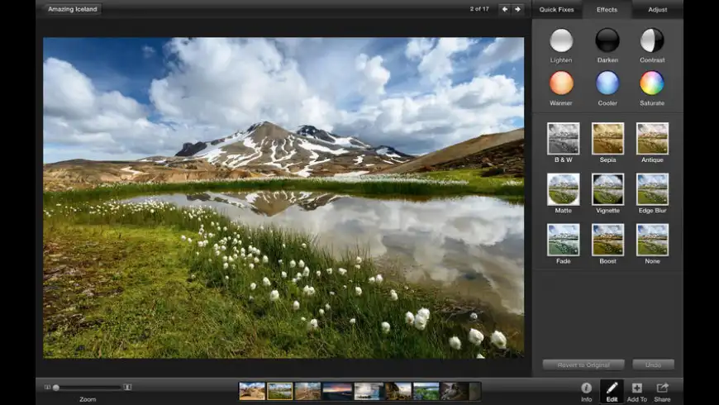The width and height of the screenshot is (719, 405).
Task: Click the Saturate color wheel
Action: pyautogui.click(x=652, y=83)
